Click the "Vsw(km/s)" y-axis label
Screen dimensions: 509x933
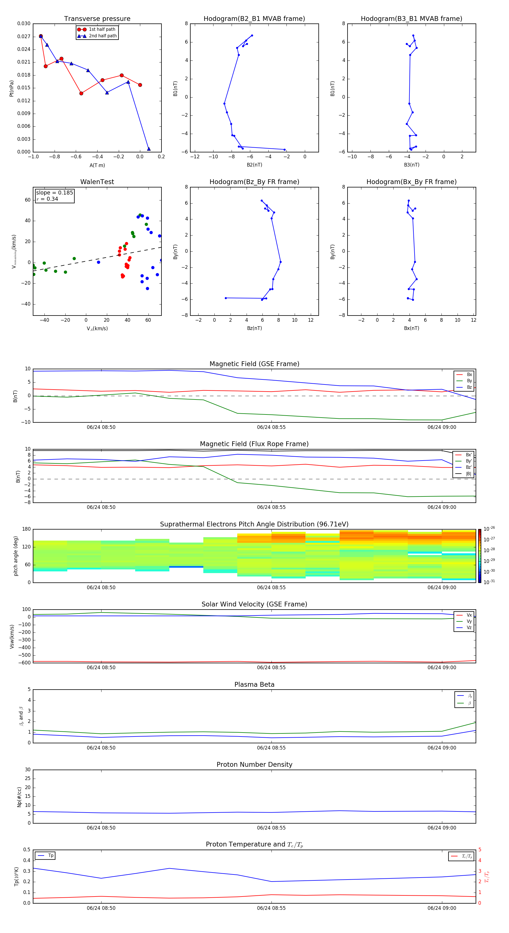tap(12, 636)
